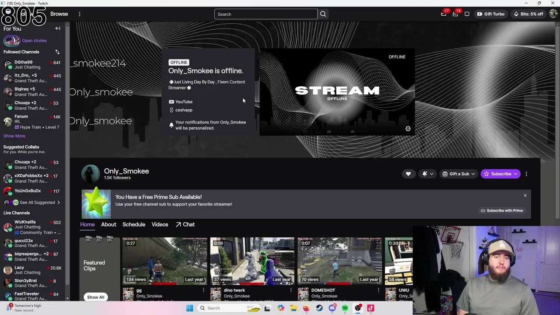Click the Windows taskbar Search box
The width and height of the screenshot is (560, 315).
click(x=228, y=308)
